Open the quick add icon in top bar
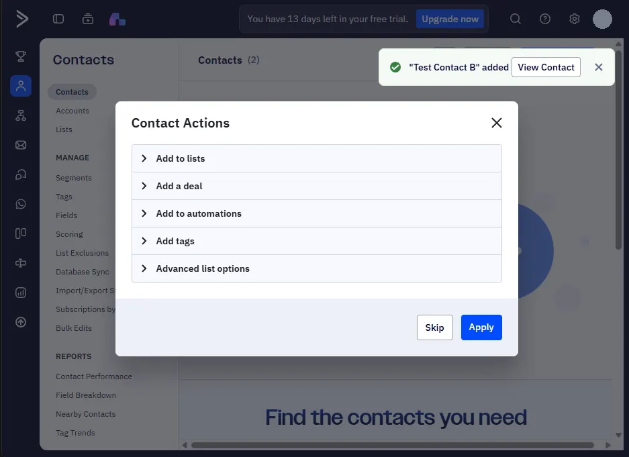This screenshot has height=457, width=629. (x=88, y=19)
